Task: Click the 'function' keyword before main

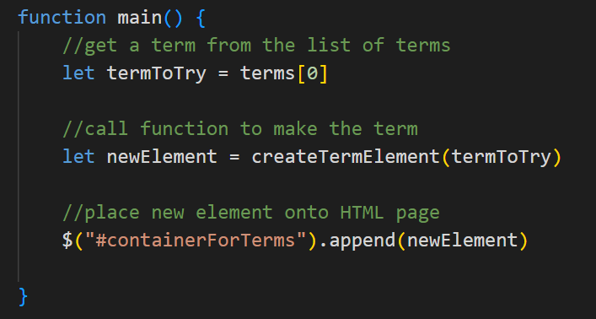Action: (x=62, y=18)
